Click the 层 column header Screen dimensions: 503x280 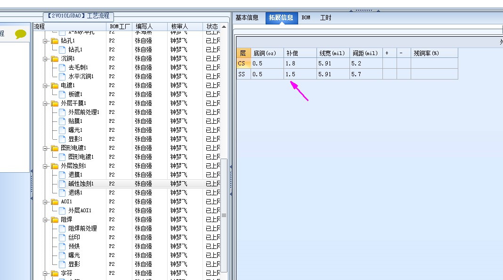pyautogui.click(x=243, y=53)
